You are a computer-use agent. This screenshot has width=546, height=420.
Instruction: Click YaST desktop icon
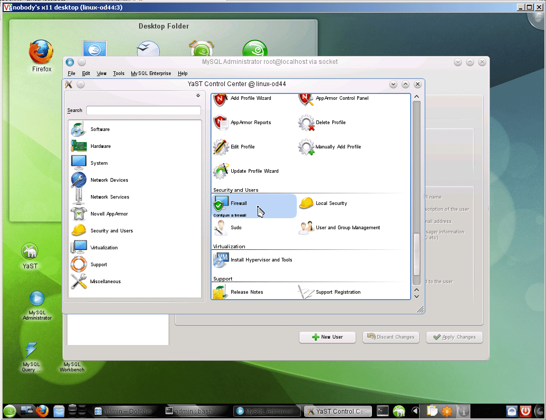(30, 256)
